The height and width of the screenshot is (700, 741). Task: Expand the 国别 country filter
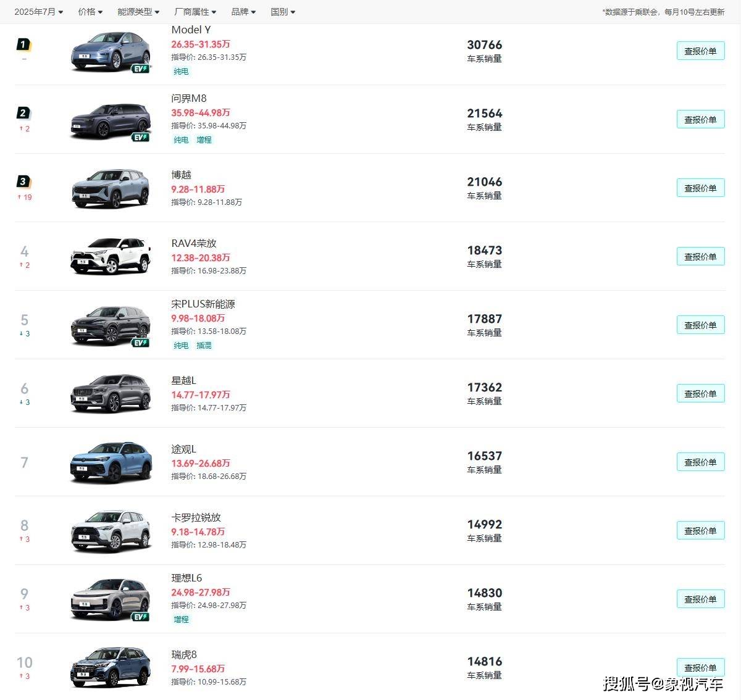(283, 12)
